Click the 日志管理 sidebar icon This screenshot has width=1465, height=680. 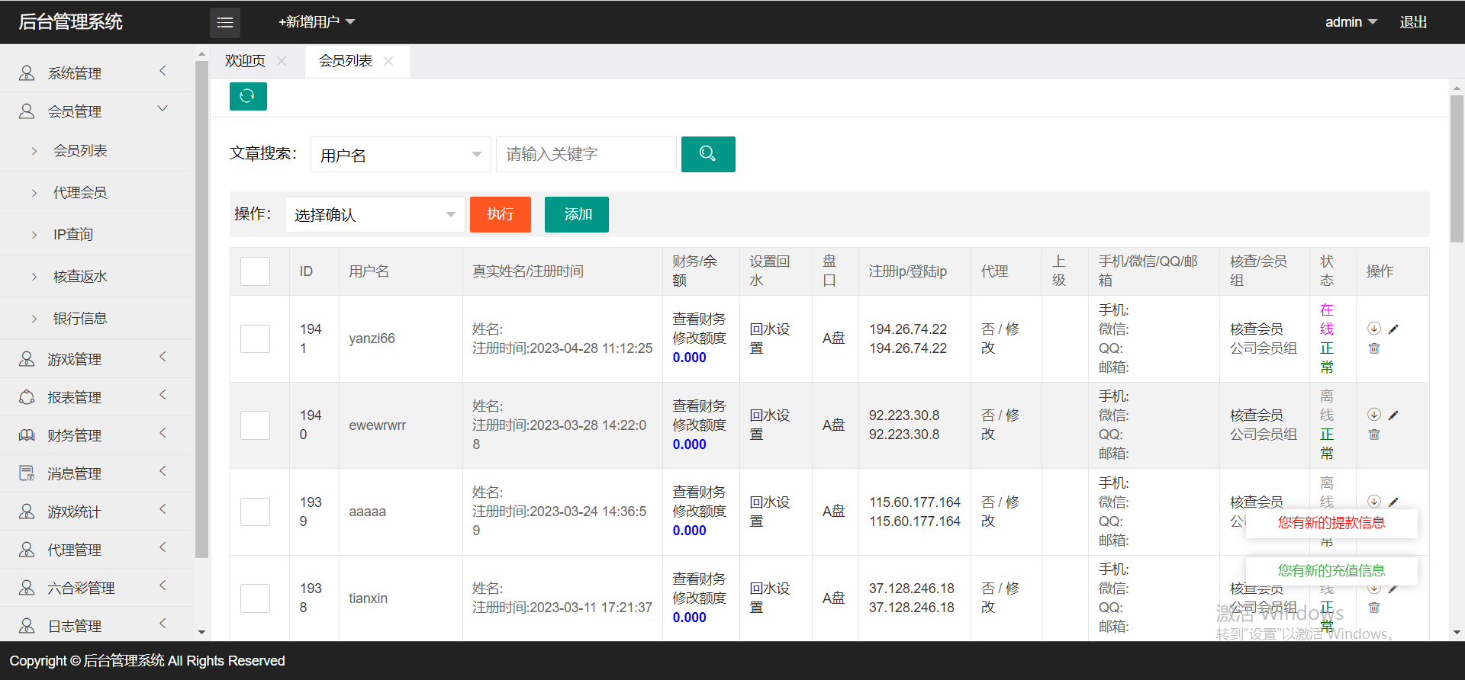tap(27, 626)
